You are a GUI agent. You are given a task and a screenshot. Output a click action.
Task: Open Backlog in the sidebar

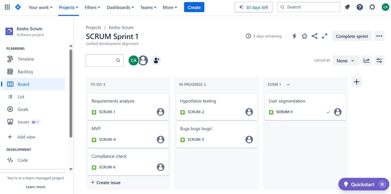click(33, 72)
